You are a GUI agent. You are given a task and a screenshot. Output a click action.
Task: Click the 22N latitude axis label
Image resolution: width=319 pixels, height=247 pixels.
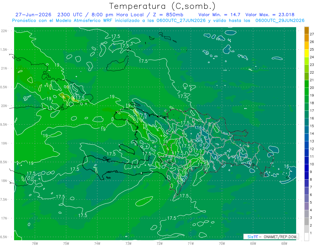tap(4, 31)
